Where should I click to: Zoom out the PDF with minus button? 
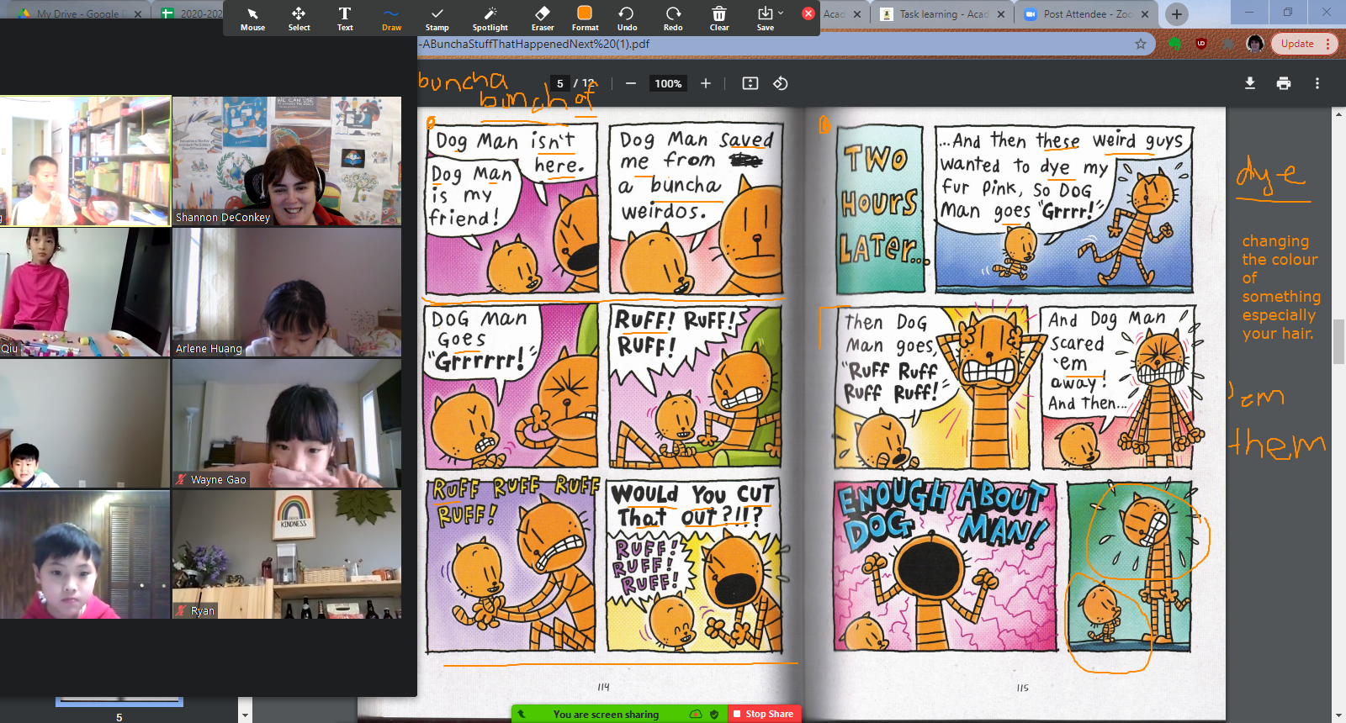click(x=631, y=83)
